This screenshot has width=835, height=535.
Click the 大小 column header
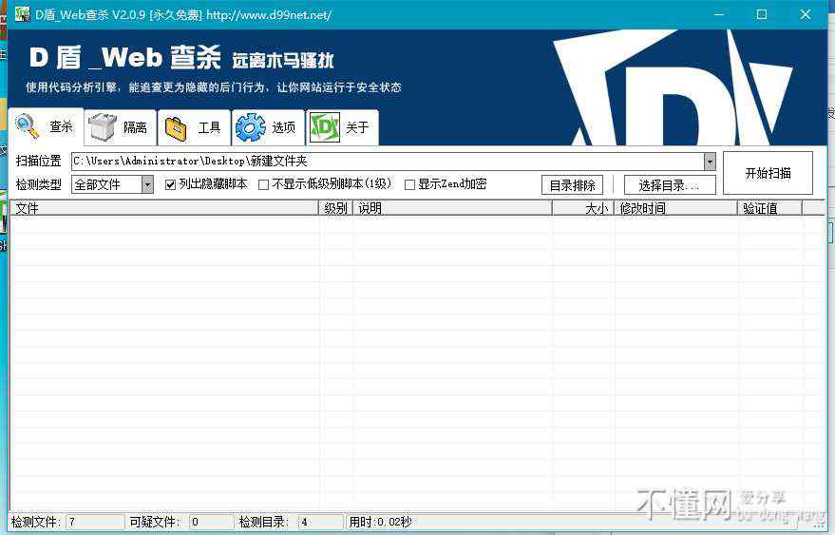click(583, 208)
